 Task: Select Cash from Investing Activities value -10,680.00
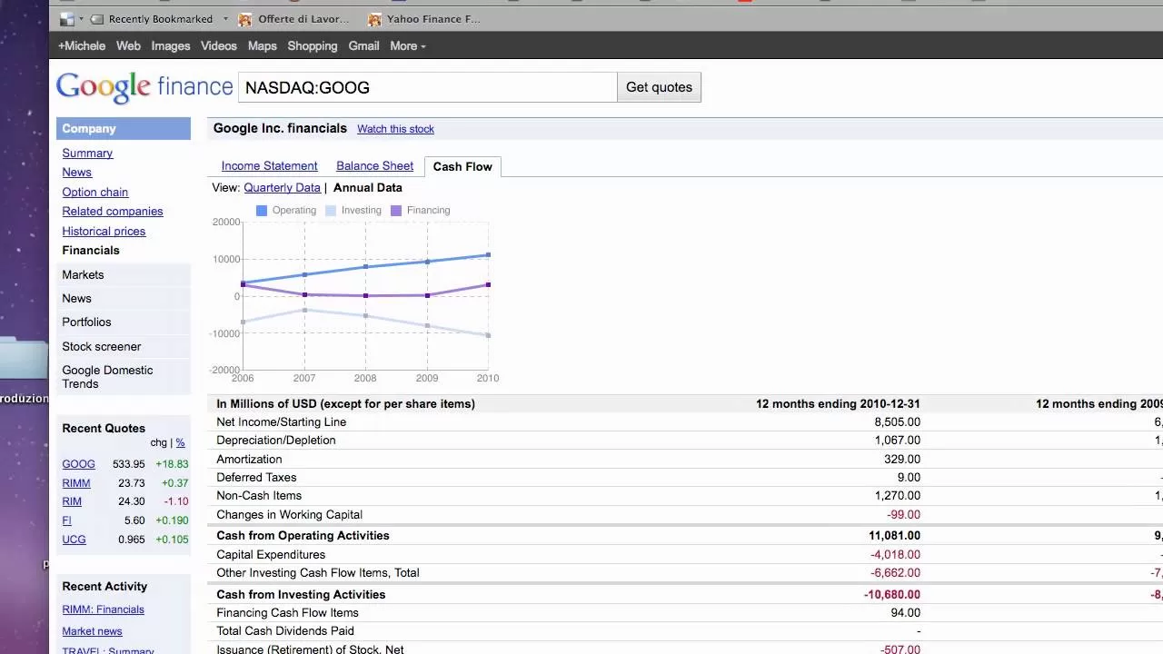[x=891, y=594]
